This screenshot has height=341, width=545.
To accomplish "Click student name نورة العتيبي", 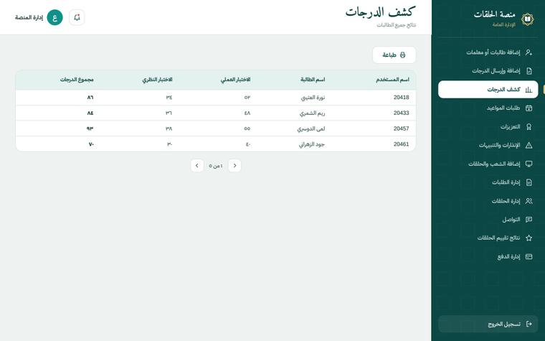I will click(313, 98).
